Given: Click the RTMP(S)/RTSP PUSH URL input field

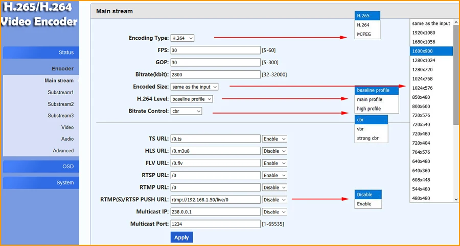Looking at the screenshot, I should pyautogui.click(x=215, y=200).
